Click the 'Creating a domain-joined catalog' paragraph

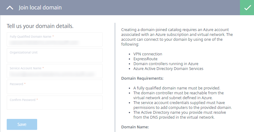pos(177,37)
